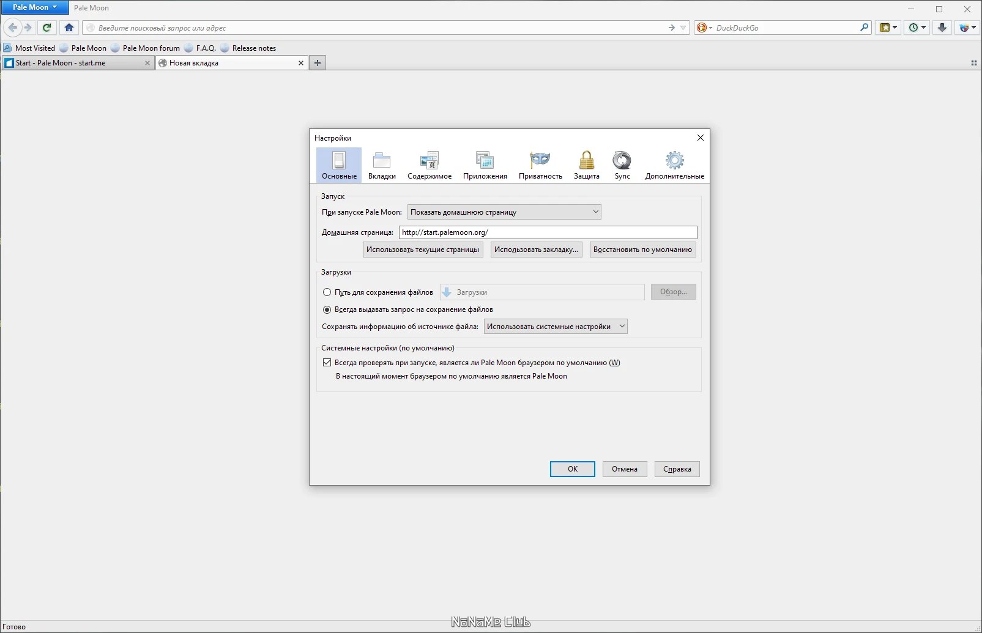Click the Домашняя страница URL field

(x=548, y=232)
